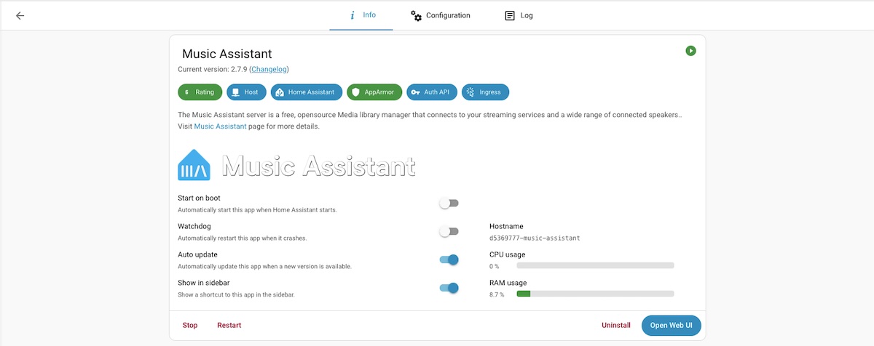This screenshot has width=874, height=346.
Task: Switch to the Configuration tab
Action: pyautogui.click(x=440, y=15)
